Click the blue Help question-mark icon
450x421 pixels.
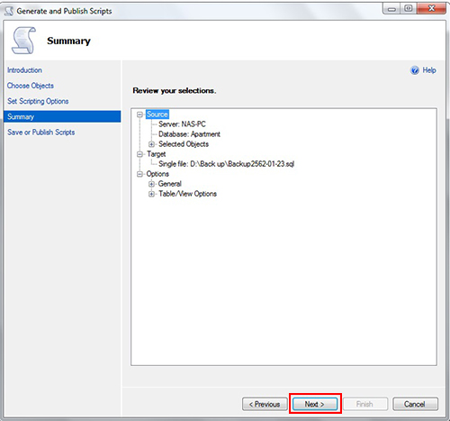[415, 70]
